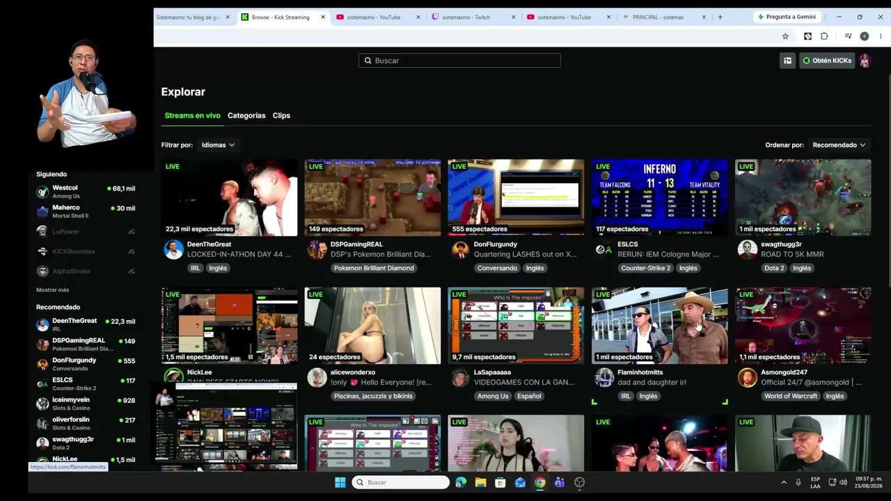The image size is (891, 501).
Task: Launch Microsoft Edge from the taskbar
Action: 461,482
